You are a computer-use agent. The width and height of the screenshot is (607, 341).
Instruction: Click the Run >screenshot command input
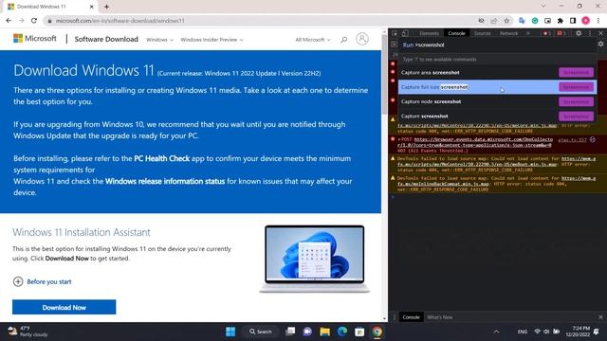497,45
